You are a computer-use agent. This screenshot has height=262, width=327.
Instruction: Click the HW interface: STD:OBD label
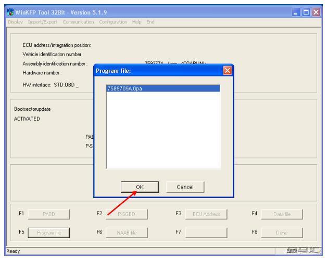tap(51, 85)
